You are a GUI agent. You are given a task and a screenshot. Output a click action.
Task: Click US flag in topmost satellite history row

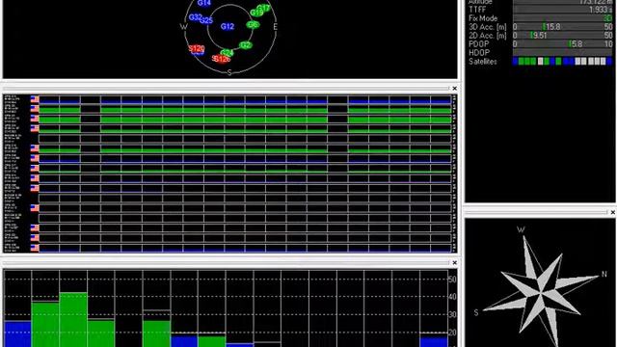tap(35, 98)
